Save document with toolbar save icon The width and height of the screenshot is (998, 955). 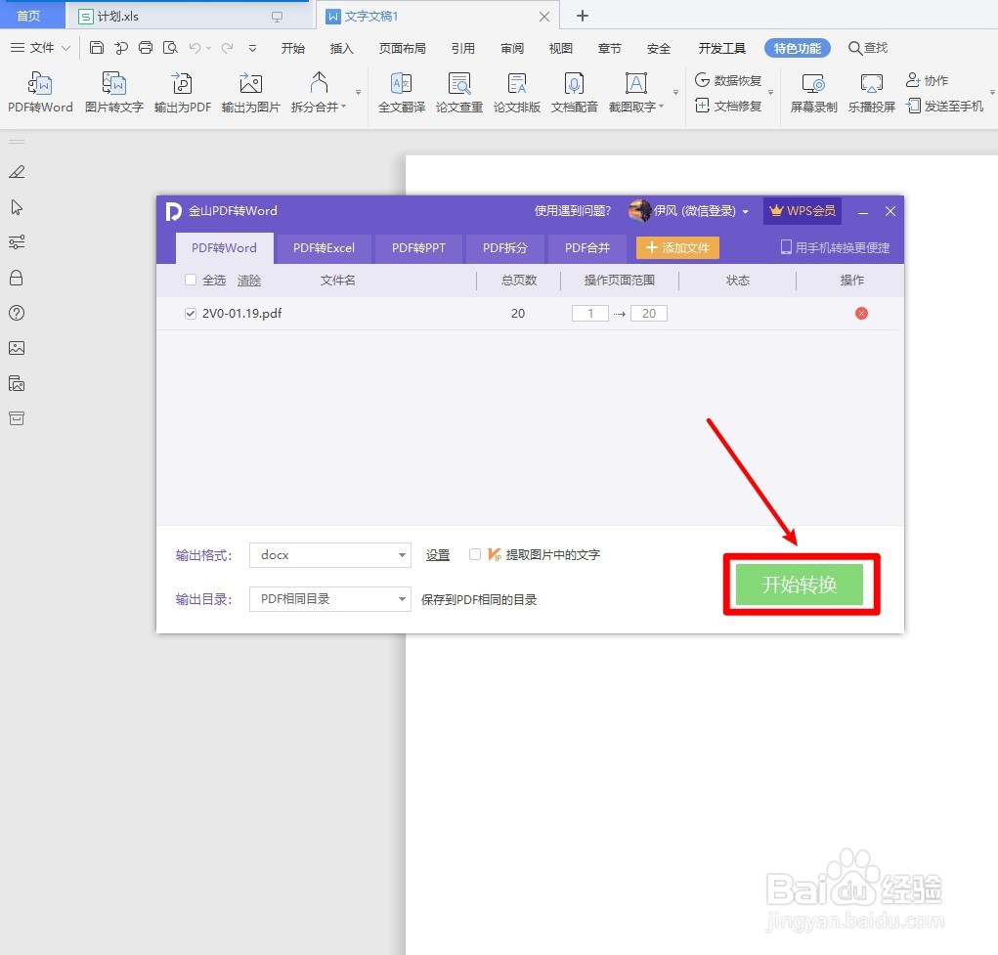click(96, 48)
